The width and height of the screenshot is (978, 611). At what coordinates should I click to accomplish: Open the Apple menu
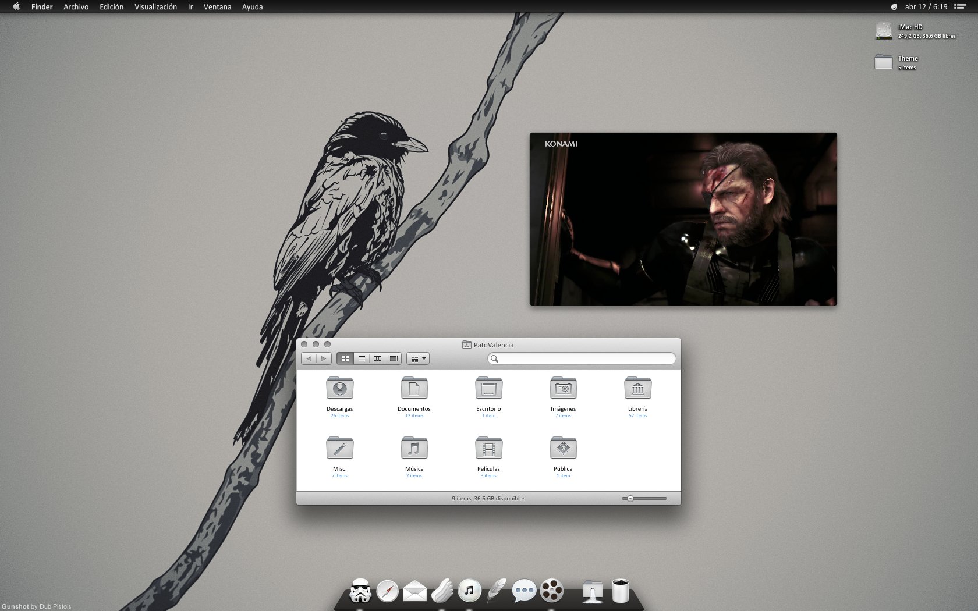(16, 6)
